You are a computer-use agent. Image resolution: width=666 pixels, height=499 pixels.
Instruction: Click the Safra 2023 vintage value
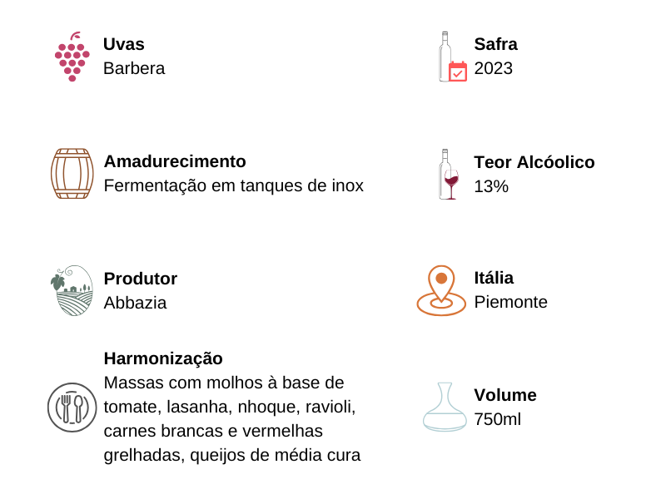(493, 68)
